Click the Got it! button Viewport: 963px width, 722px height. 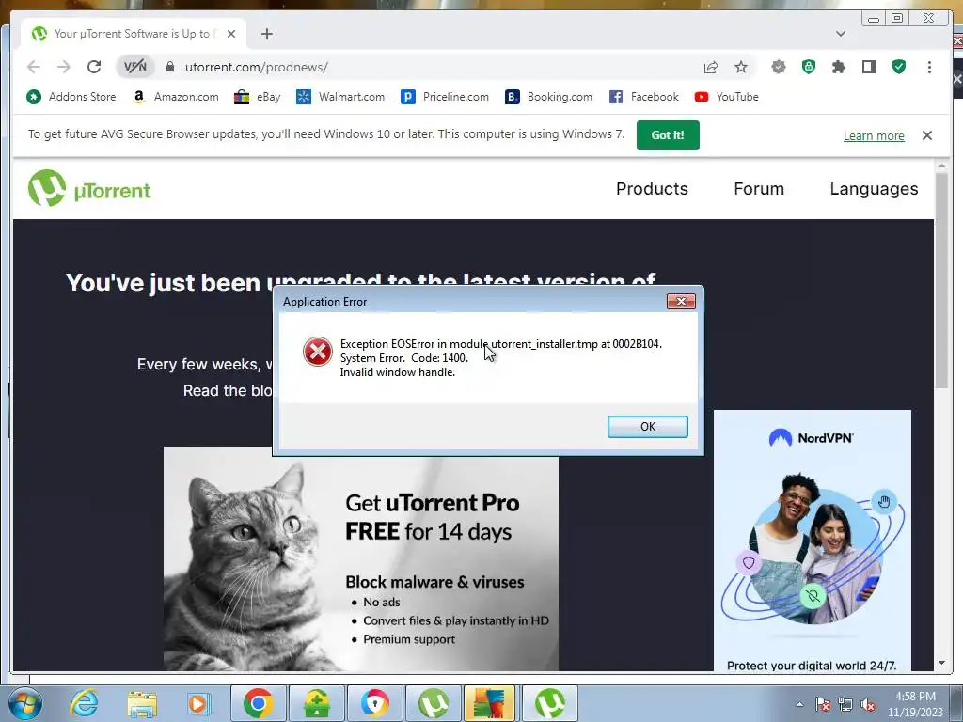click(x=668, y=135)
